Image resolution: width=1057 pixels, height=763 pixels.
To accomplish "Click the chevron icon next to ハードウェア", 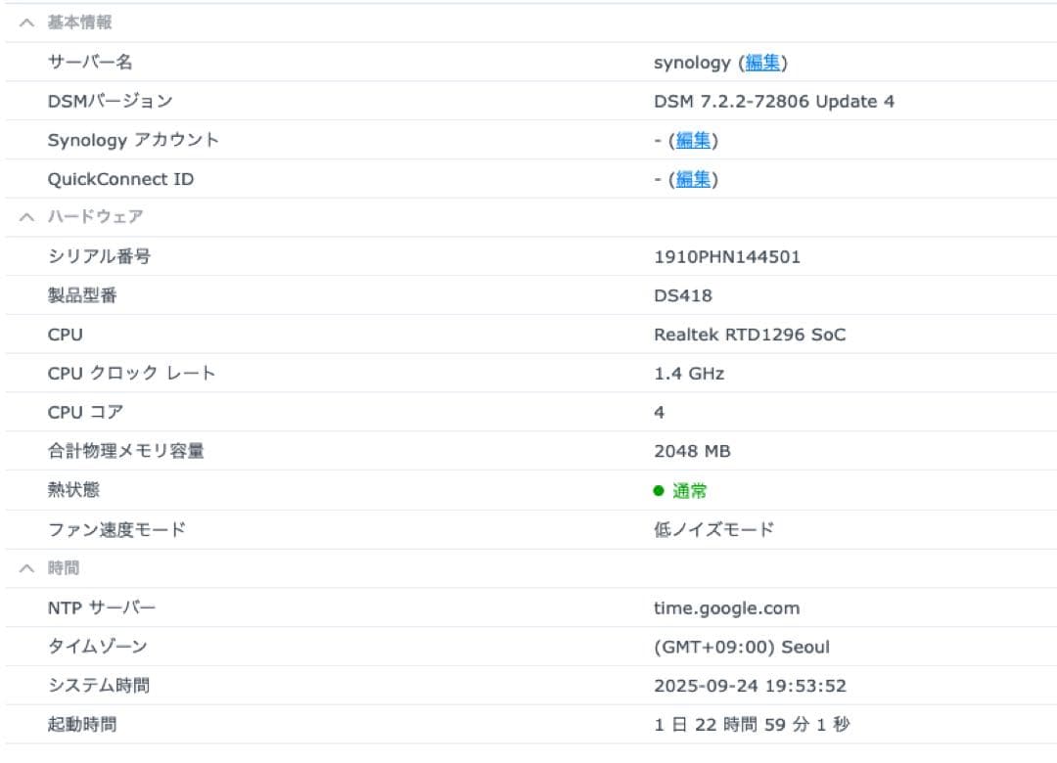I will tap(25, 216).
